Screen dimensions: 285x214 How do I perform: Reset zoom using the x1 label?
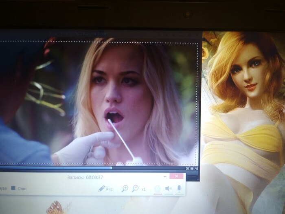click(144, 189)
